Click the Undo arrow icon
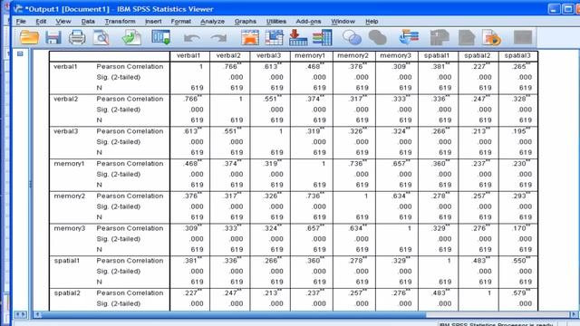 click(x=192, y=38)
